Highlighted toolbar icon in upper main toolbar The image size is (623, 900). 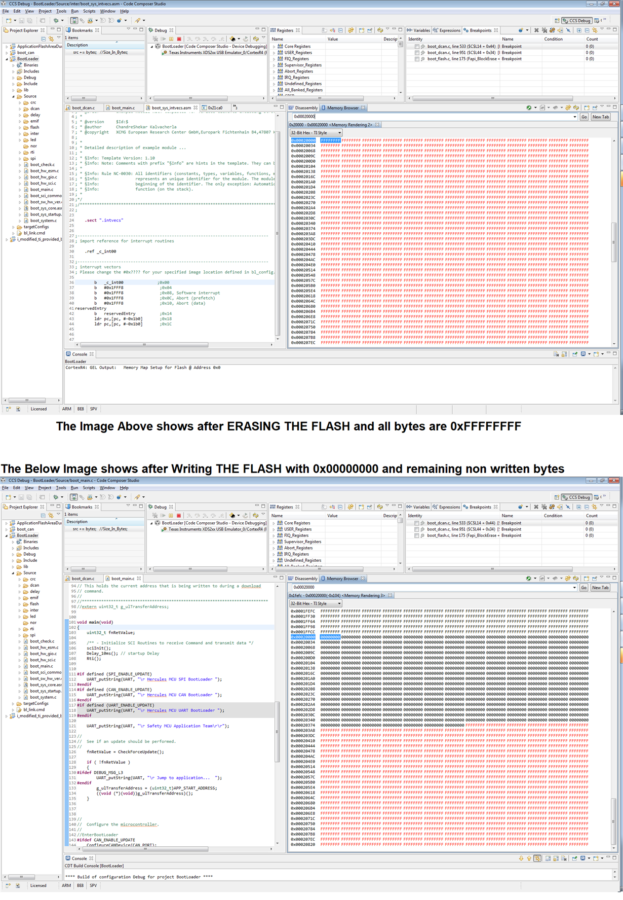74,21
